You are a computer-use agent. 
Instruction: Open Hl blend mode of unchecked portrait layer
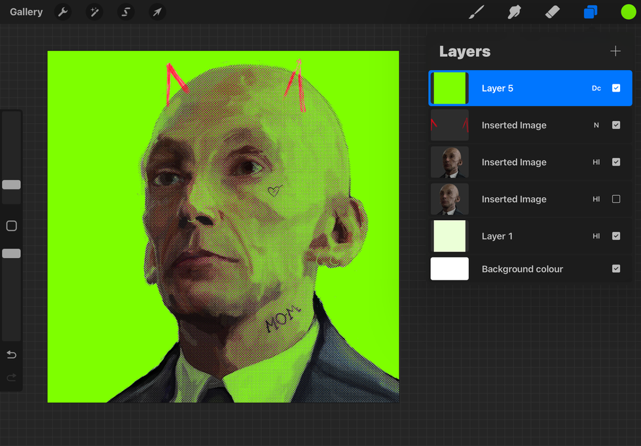point(596,199)
